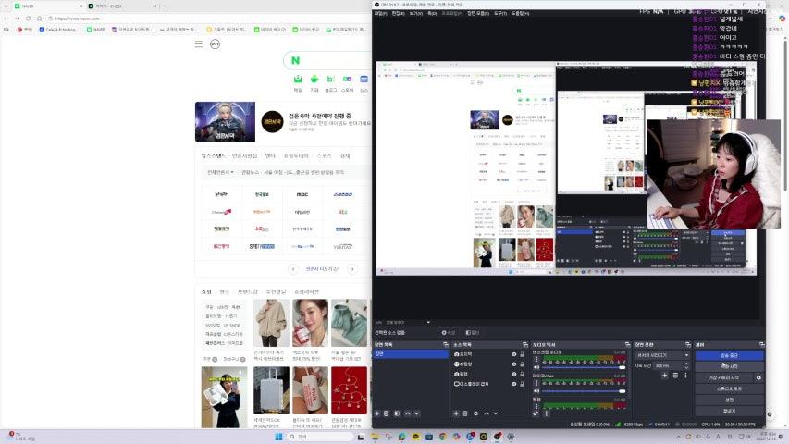The height and width of the screenshot is (444, 789).
Task: Open the scene transition type dropdown
Action: point(661,354)
